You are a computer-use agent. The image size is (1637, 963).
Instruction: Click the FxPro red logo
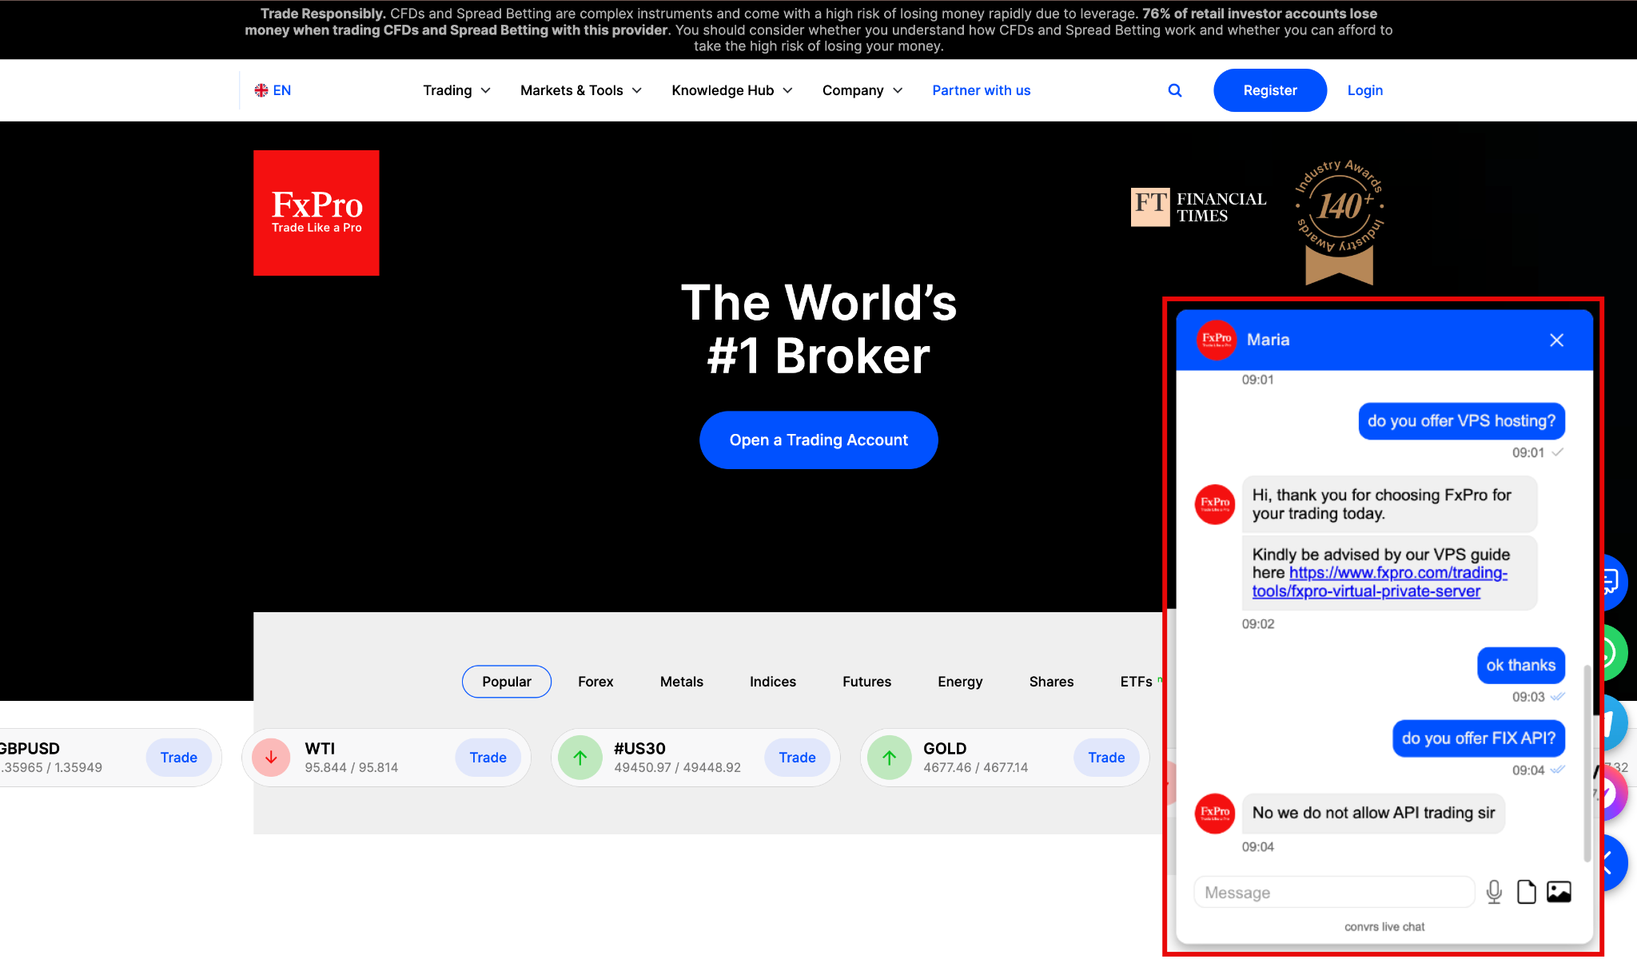coord(317,213)
